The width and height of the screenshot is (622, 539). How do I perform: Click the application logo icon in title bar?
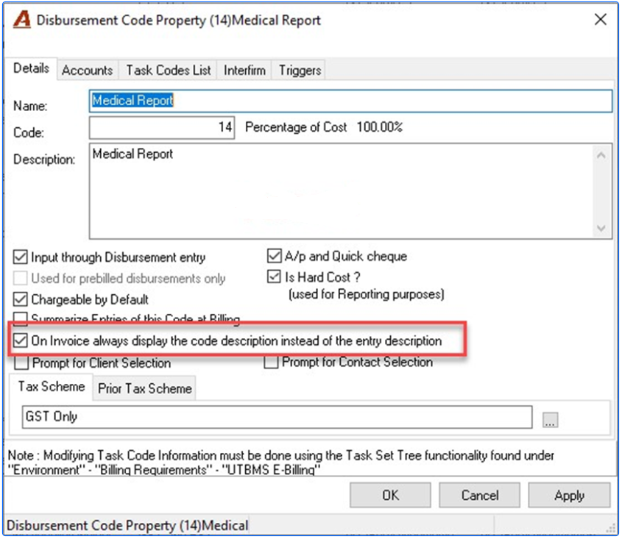click(x=21, y=19)
